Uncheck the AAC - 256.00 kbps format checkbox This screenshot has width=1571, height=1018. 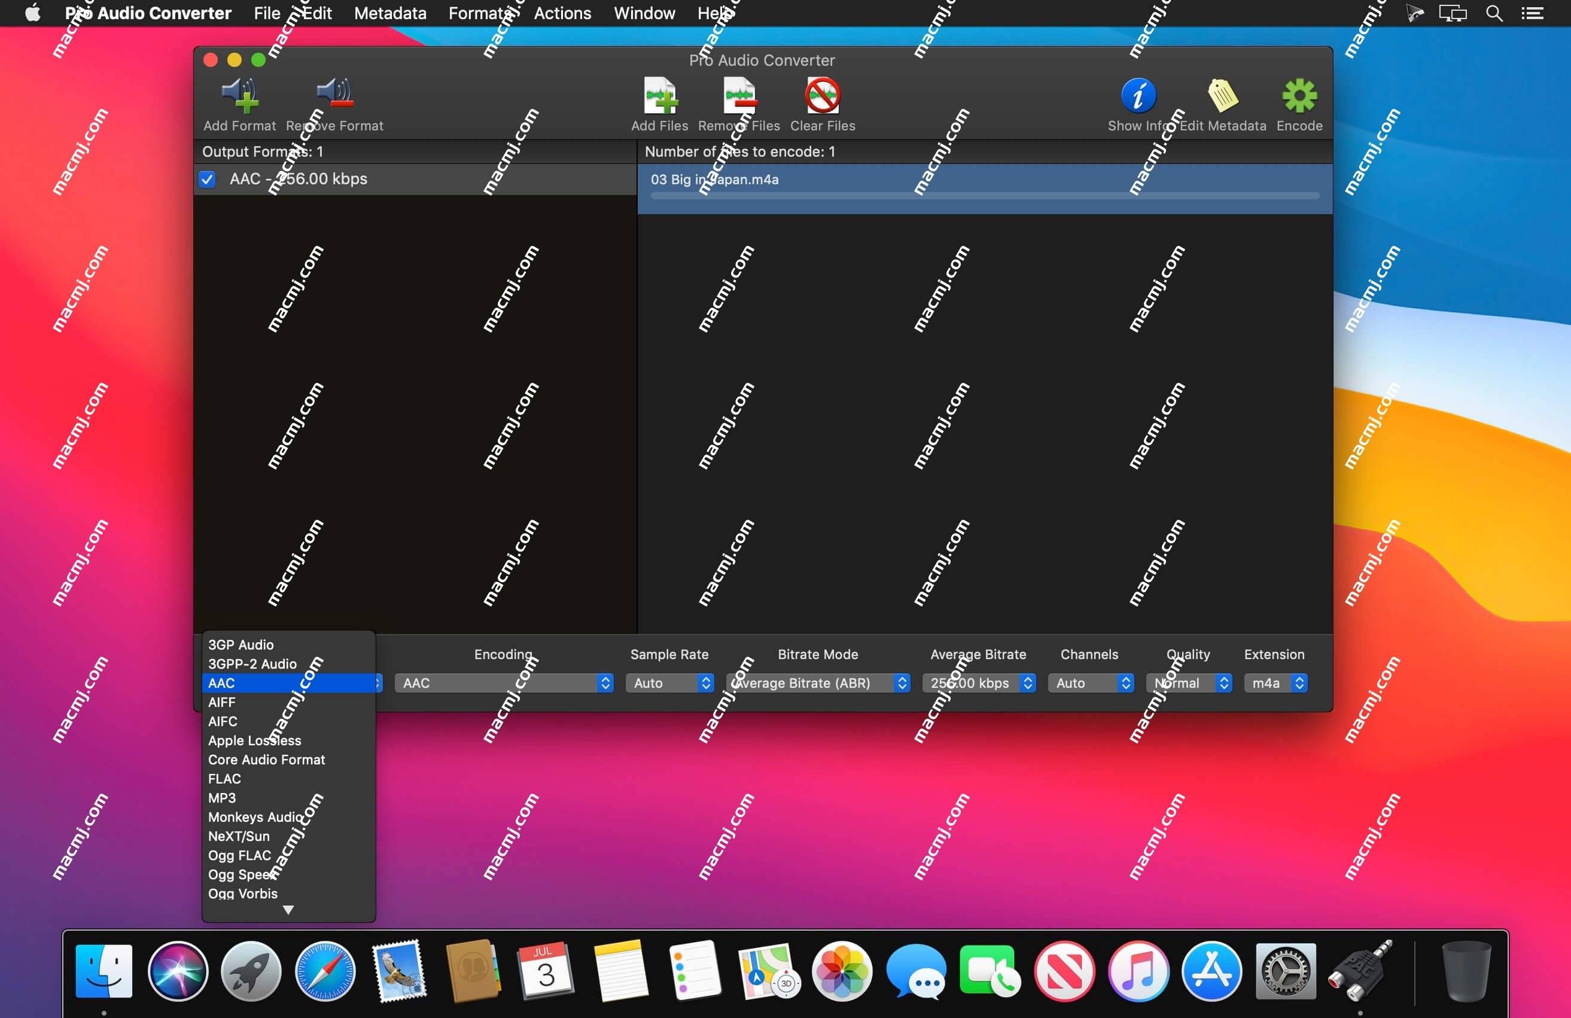pos(207,179)
